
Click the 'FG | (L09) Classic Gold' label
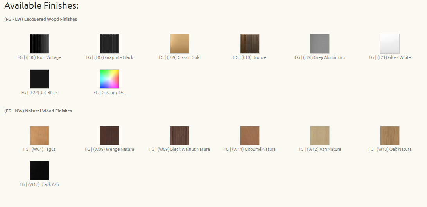point(179,57)
